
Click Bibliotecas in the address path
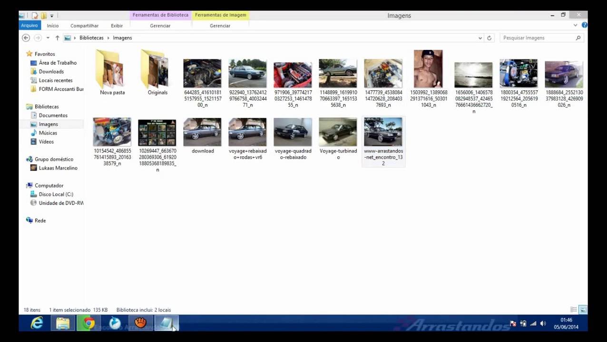pos(91,38)
